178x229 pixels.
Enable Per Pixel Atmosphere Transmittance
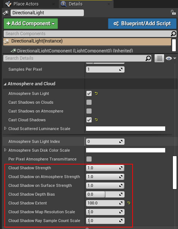point(89,159)
